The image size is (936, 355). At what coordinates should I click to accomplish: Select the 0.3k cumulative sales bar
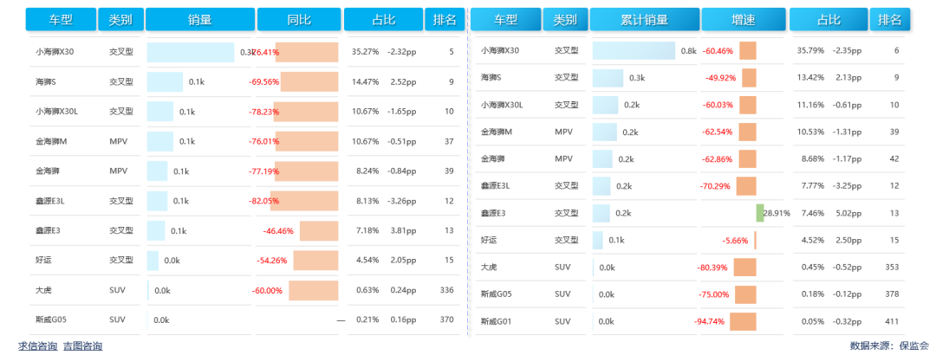coord(608,78)
